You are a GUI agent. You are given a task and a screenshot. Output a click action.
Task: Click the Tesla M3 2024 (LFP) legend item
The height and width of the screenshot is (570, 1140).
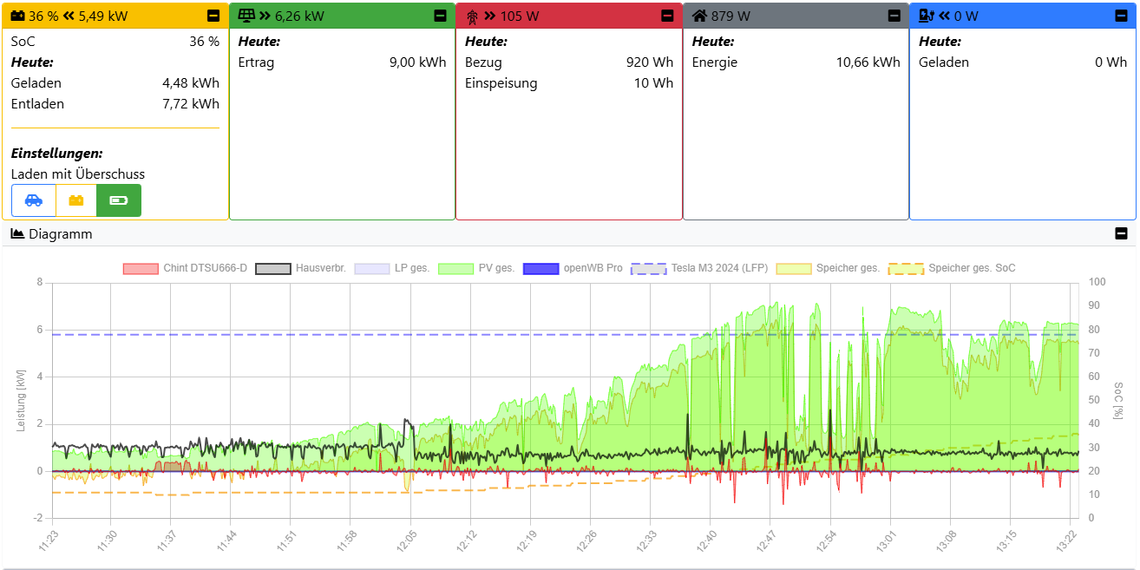coord(699,268)
